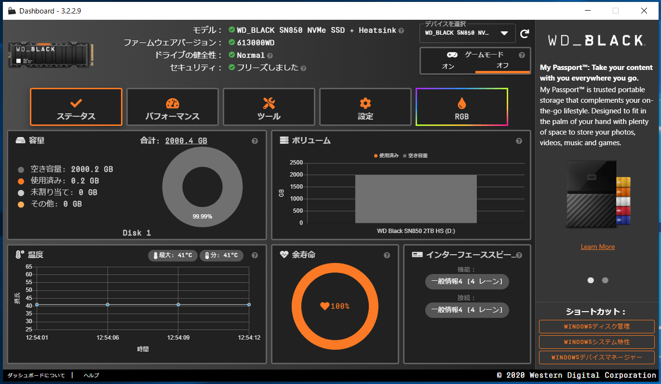Click the 接続 一般情報4 [4 レーン] badge
Screen dimensions: 661x384
[x=467, y=310]
